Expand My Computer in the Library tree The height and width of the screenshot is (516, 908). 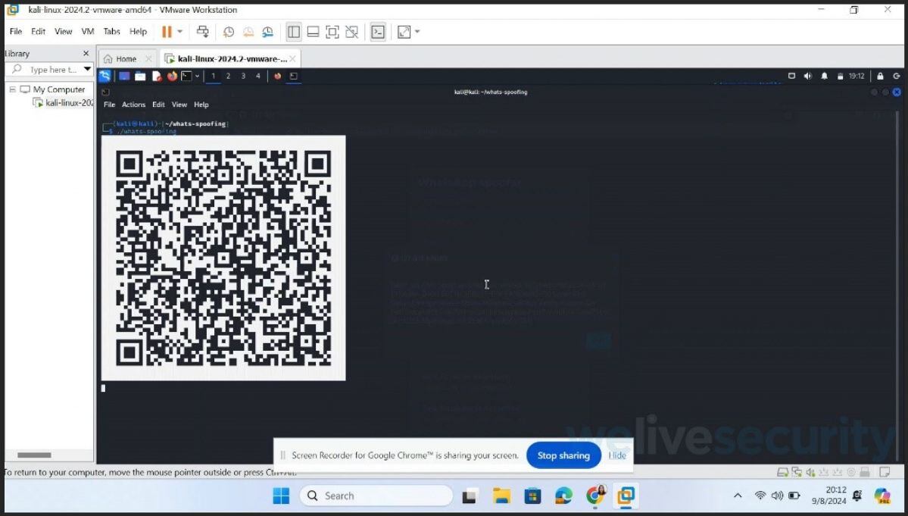[14, 89]
